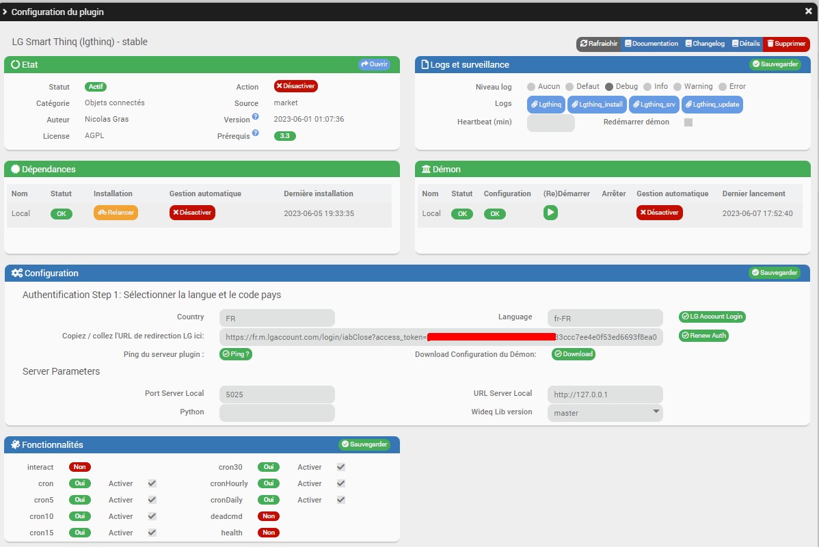Save the Logs et surveillance settings
819x547 pixels.
[x=775, y=64]
